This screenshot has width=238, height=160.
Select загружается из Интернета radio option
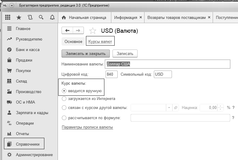[x=64, y=99]
